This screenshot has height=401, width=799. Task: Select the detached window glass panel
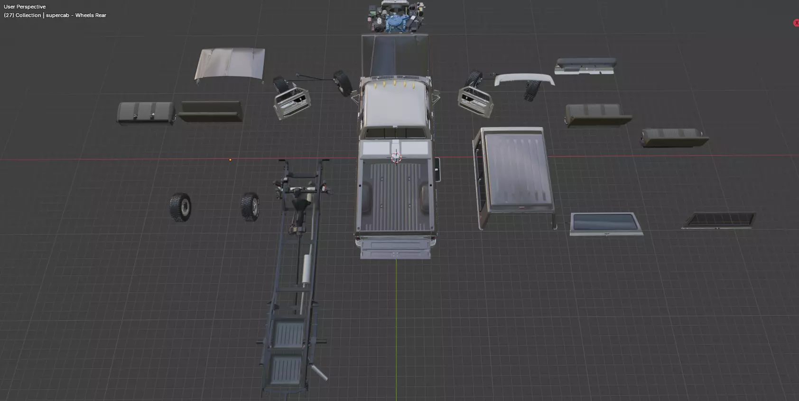606,224
